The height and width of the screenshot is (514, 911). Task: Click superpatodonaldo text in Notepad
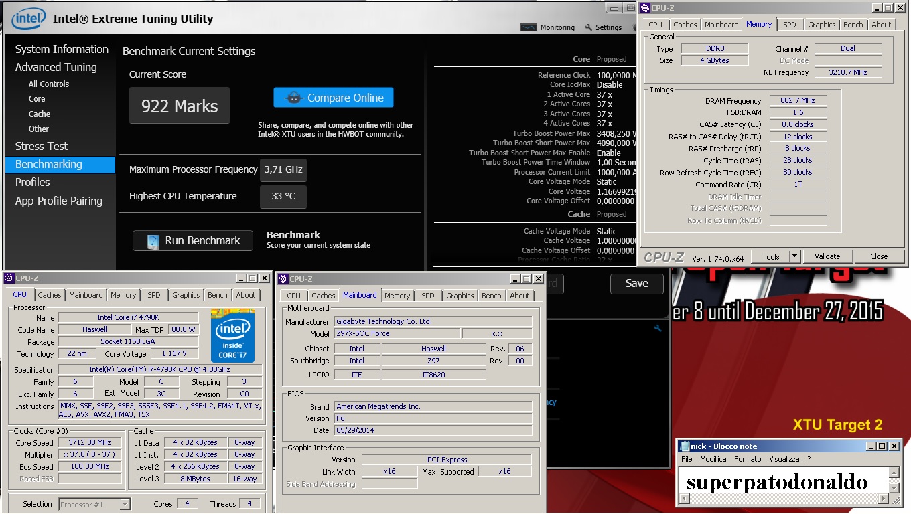coord(777,482)
